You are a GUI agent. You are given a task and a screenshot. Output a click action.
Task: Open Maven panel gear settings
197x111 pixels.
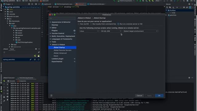(x=189, y=4)
